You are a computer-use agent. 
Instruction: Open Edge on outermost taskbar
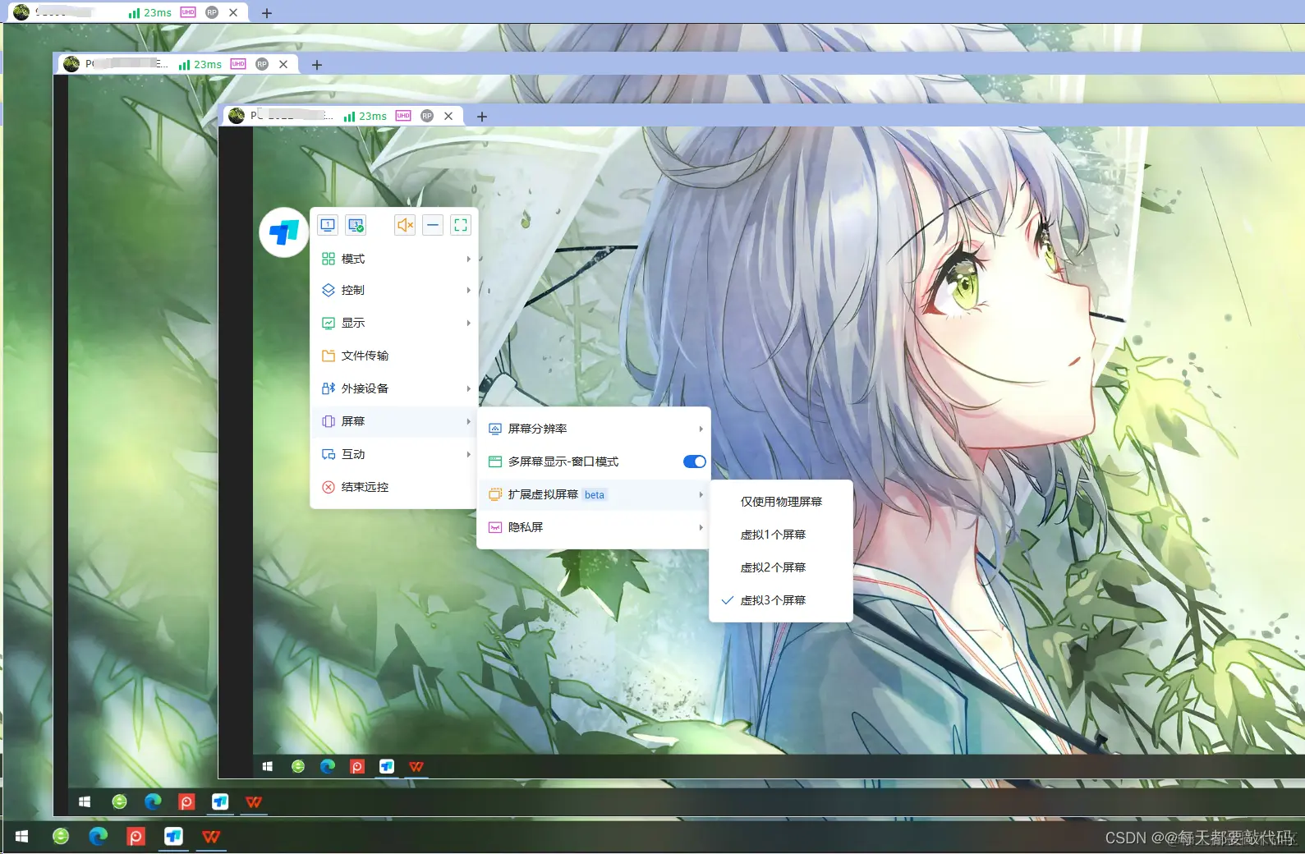click(99, 836)
